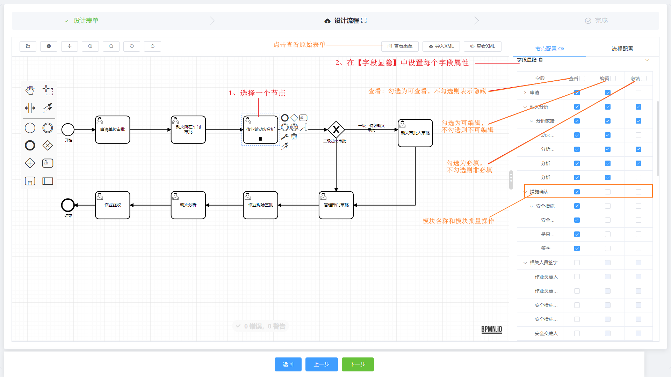
Task: Undo with the counter-clockwise arrow icon
Action: click(132, 46)
